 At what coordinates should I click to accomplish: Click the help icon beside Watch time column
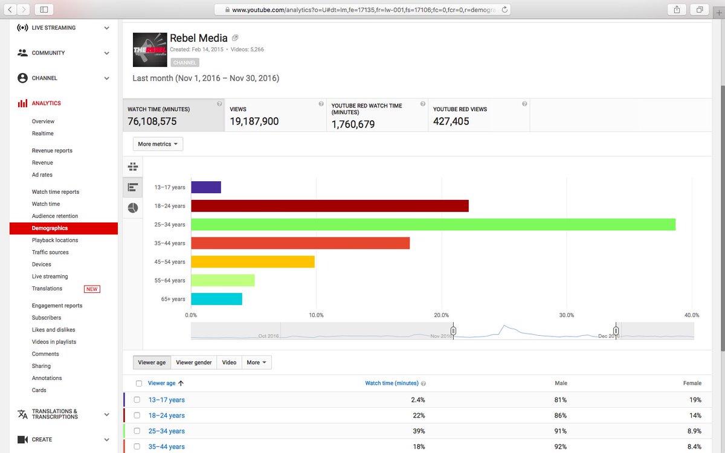(x=423, y=384)
